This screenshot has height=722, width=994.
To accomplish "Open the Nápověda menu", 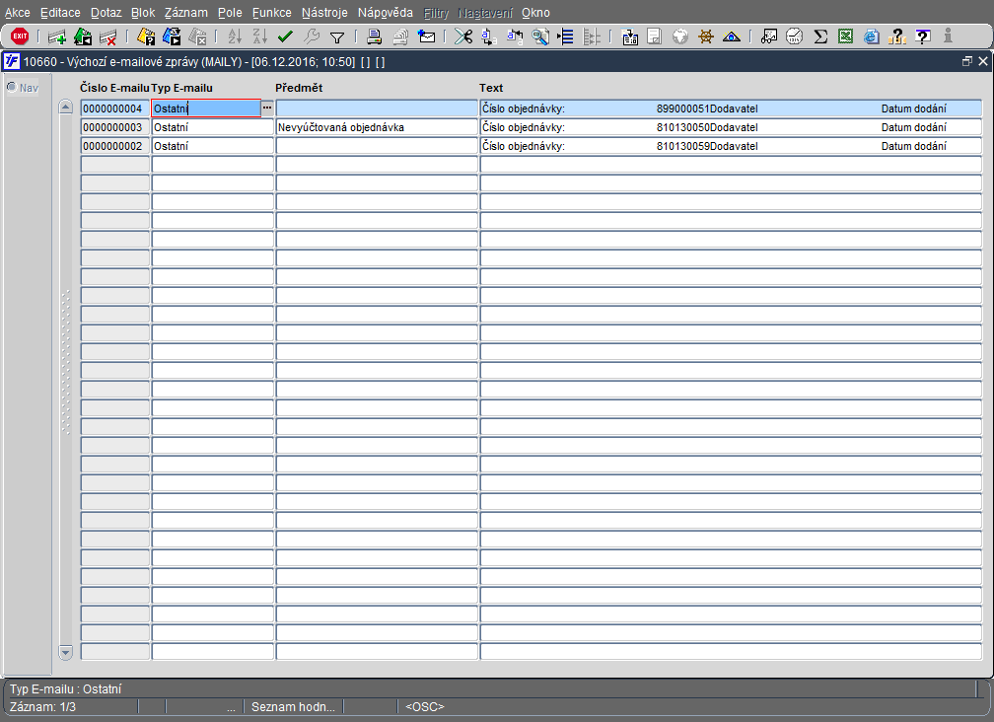I will [x=385, y=13].
